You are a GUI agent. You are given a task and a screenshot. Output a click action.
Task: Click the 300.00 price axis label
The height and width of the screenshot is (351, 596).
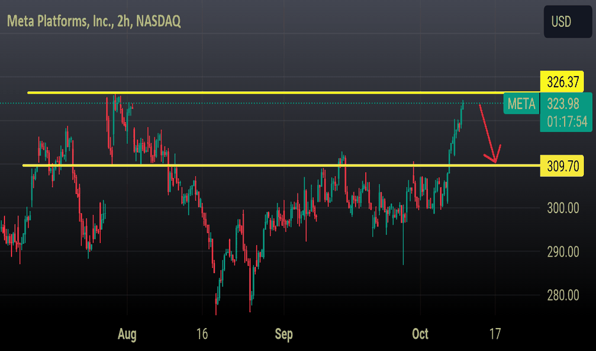563,208
